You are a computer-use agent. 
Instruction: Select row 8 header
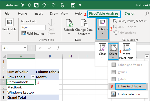point(3,97)
